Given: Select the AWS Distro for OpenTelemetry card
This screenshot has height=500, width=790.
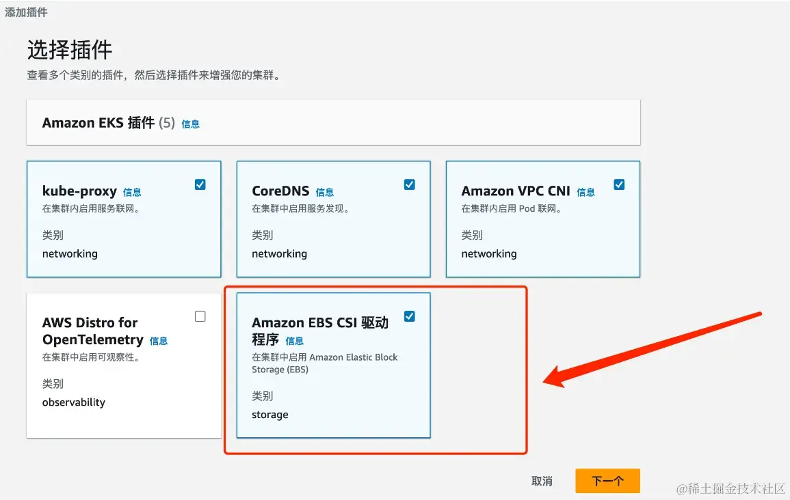Looking at the screenshot, I should click(124, 365).
